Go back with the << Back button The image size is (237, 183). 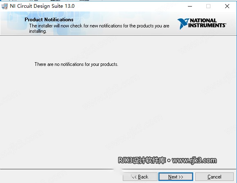[x=140, y=176]
